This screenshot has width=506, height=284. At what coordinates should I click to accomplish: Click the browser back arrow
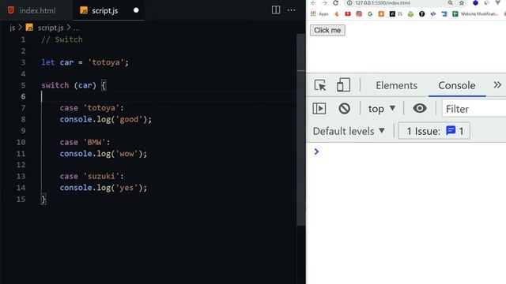pos(313,3)
